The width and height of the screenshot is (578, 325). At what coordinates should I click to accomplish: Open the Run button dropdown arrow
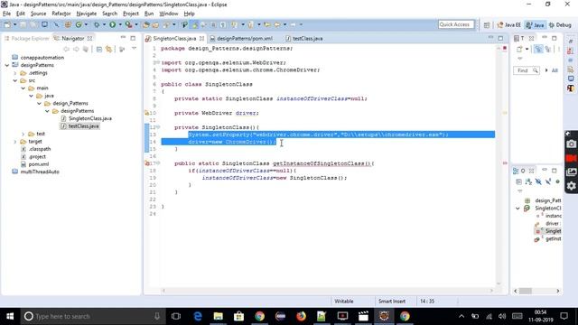tap(120, 24)
